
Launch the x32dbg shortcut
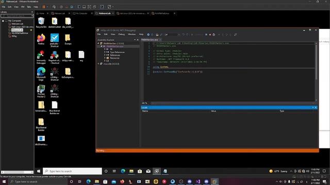pos(55,74)
